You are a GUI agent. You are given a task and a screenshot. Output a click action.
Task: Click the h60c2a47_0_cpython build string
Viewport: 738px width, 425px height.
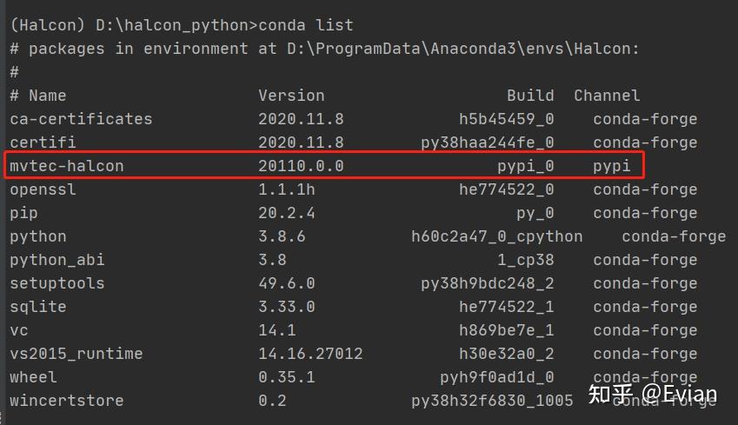coord(497,236)
